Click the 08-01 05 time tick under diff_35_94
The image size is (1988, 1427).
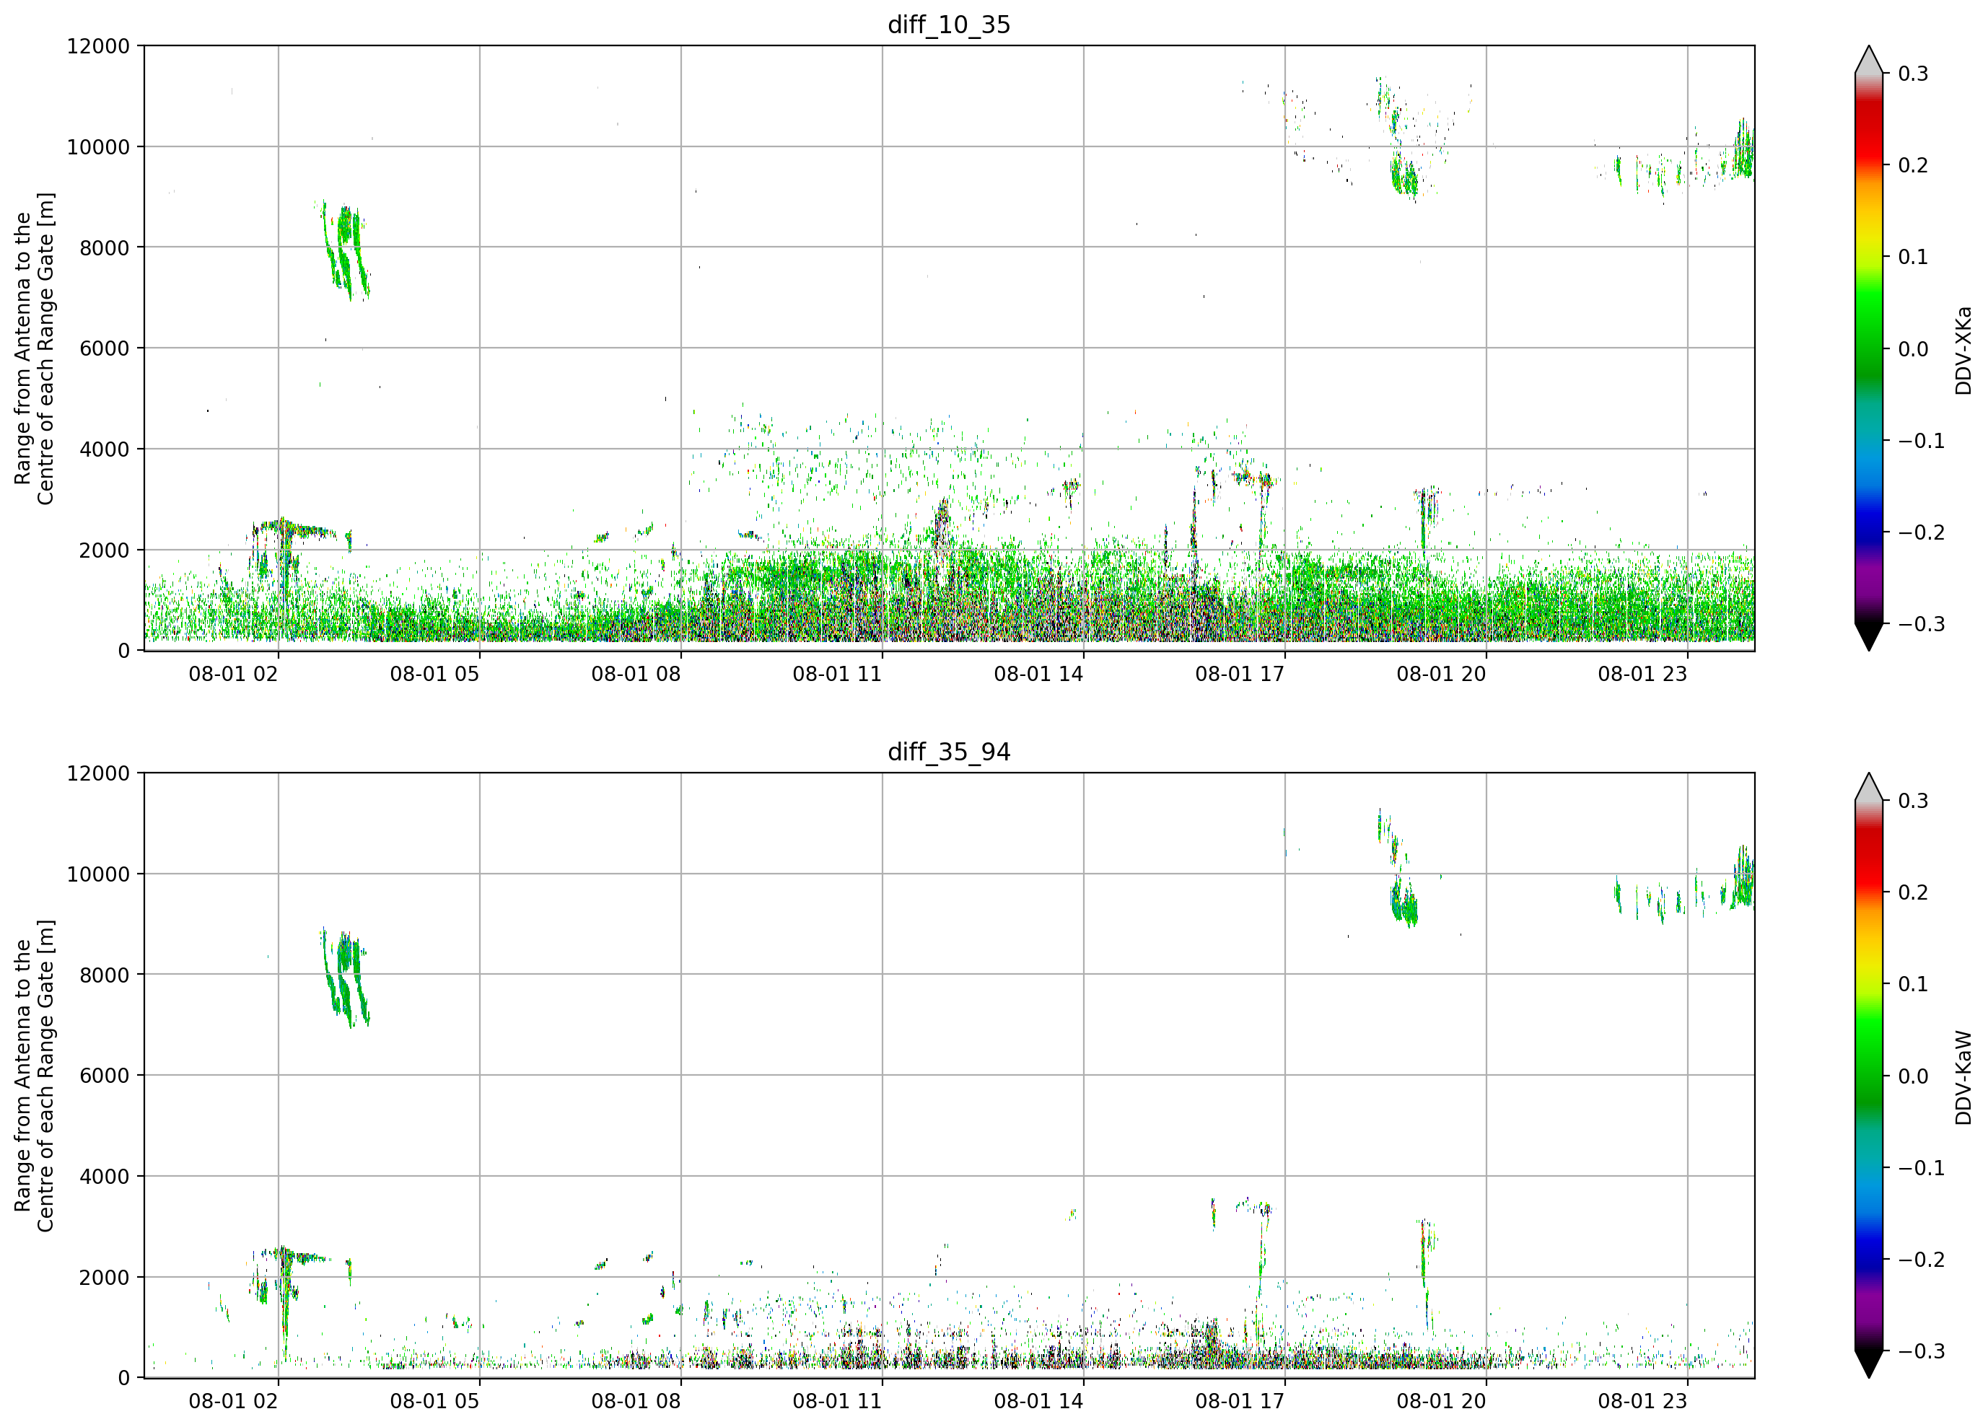[435, 1402]
